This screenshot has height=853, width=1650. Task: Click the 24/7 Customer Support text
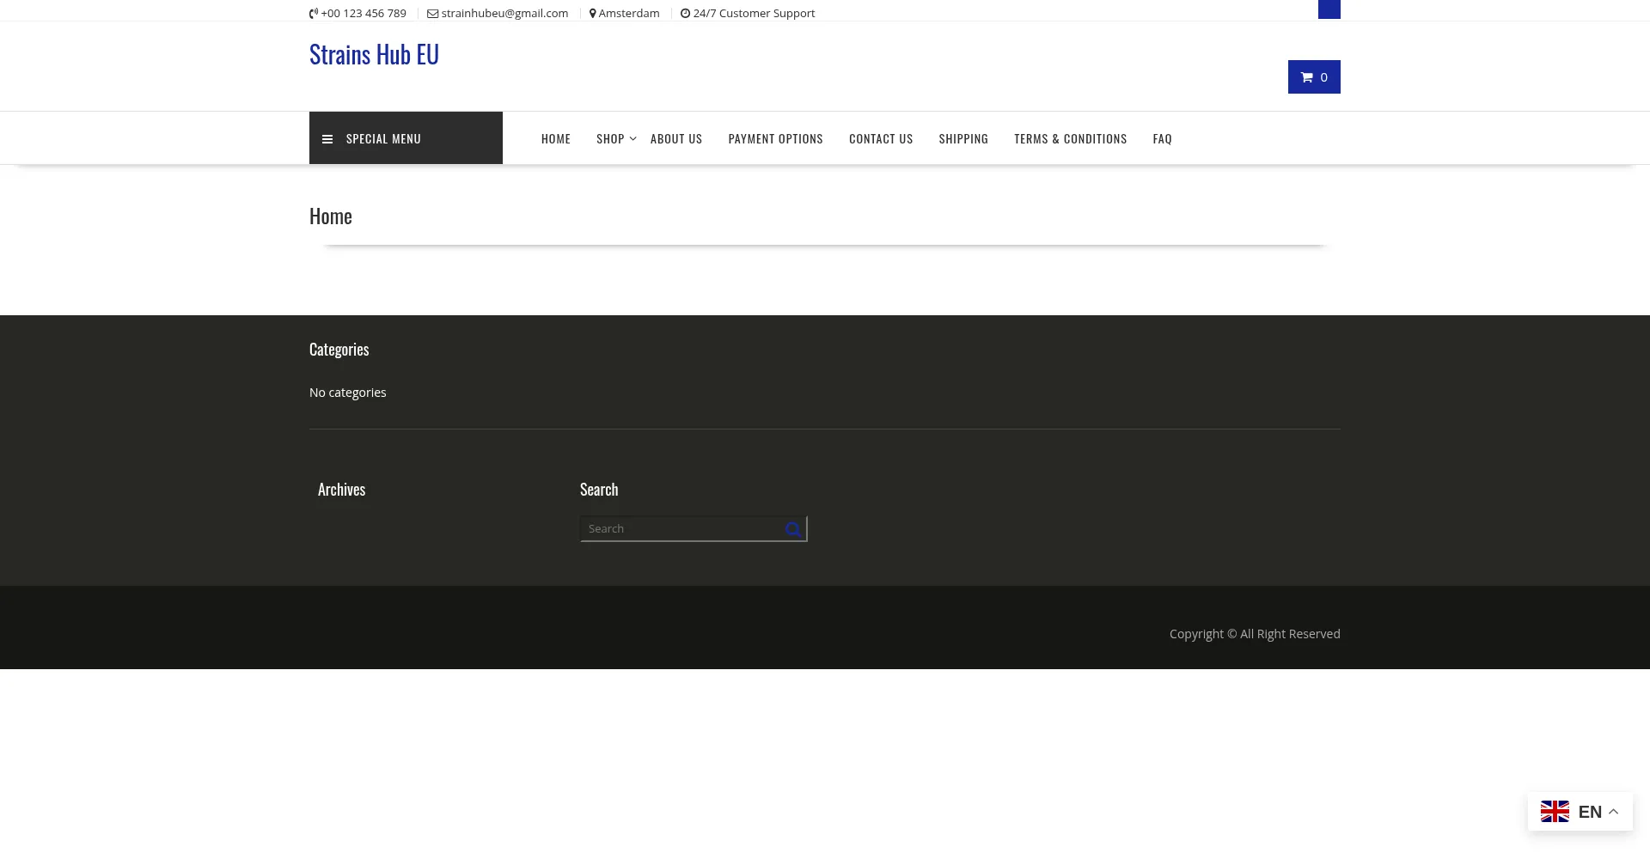point(754,13)
